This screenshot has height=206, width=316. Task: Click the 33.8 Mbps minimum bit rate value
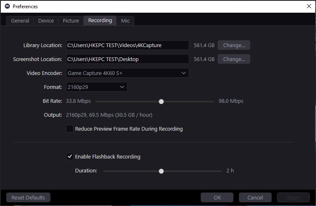78,101
